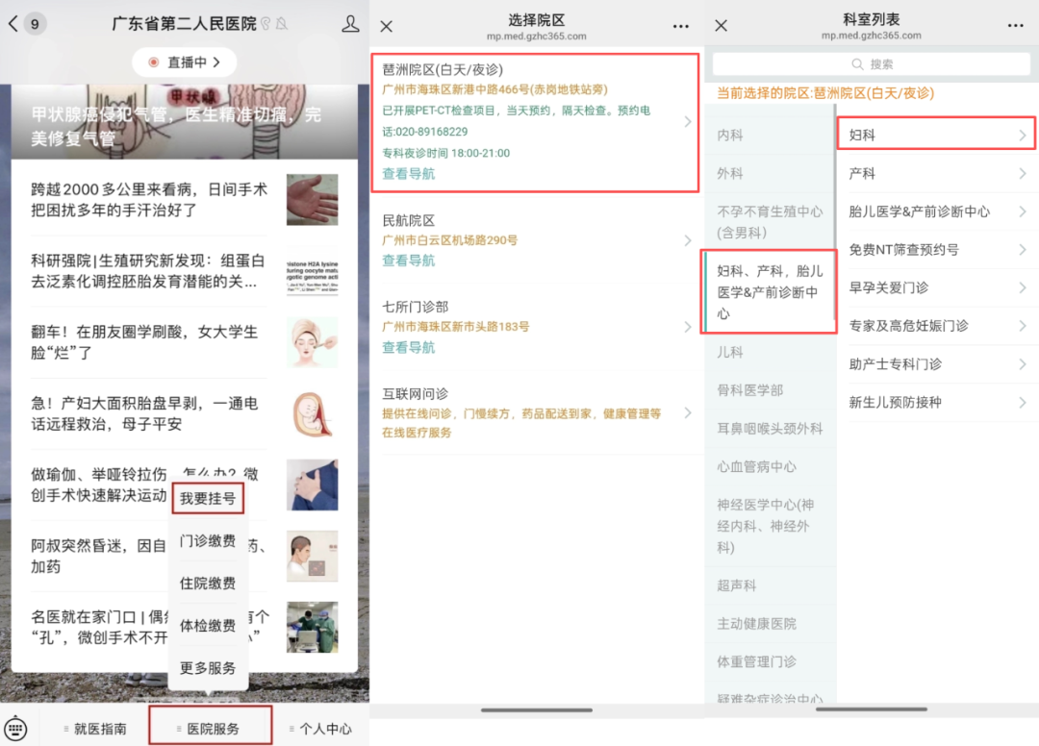Select 我要挂号 from the popup menu
The height and width of the screenshot is (746, 1039).
coord(208,498)
